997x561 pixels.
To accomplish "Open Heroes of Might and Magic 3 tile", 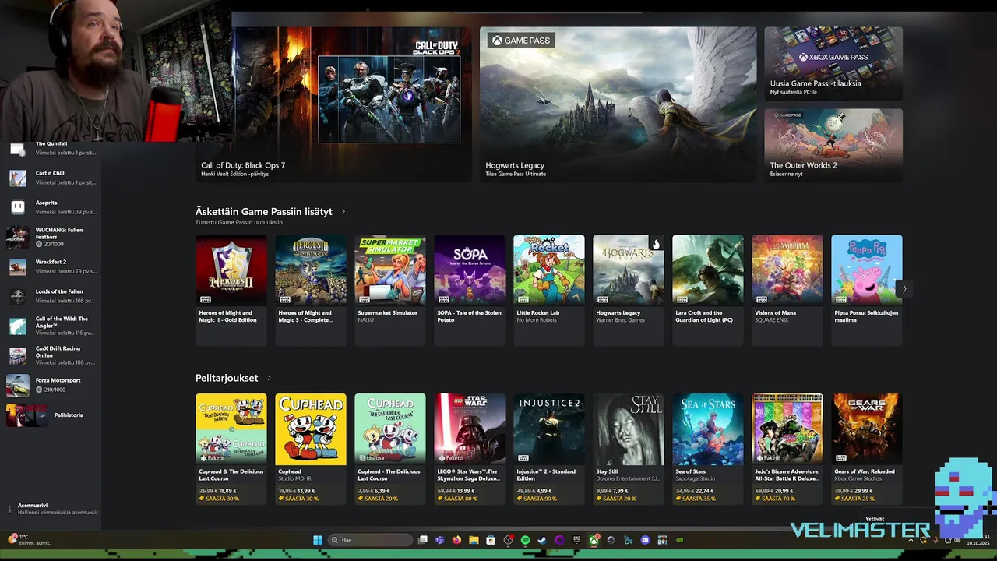I will [310, 290].
